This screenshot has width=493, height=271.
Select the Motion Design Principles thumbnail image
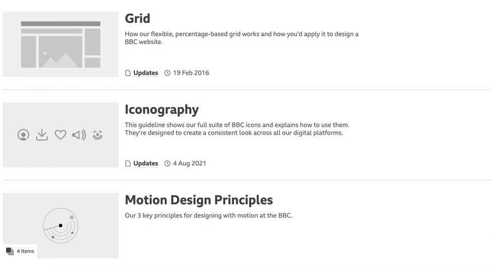61,224
